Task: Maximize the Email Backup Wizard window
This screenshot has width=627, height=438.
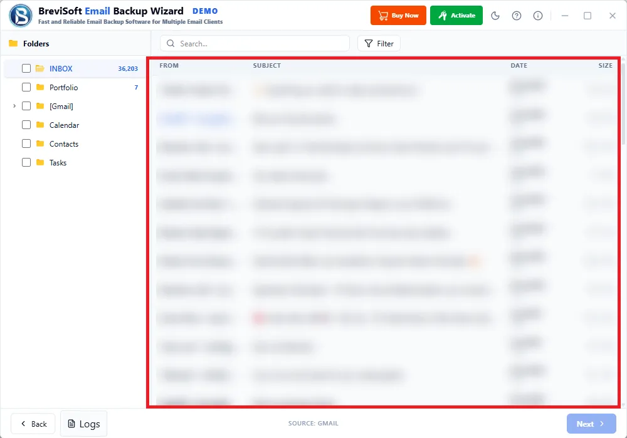Action: pyautogui.click(x=587, y=16)
